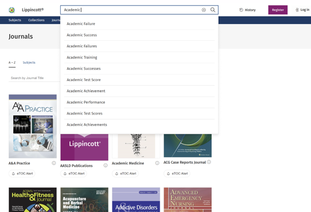Enable eTOC Alert for AASLD Publications
The image size is (311, 212).
coord(74,174)
